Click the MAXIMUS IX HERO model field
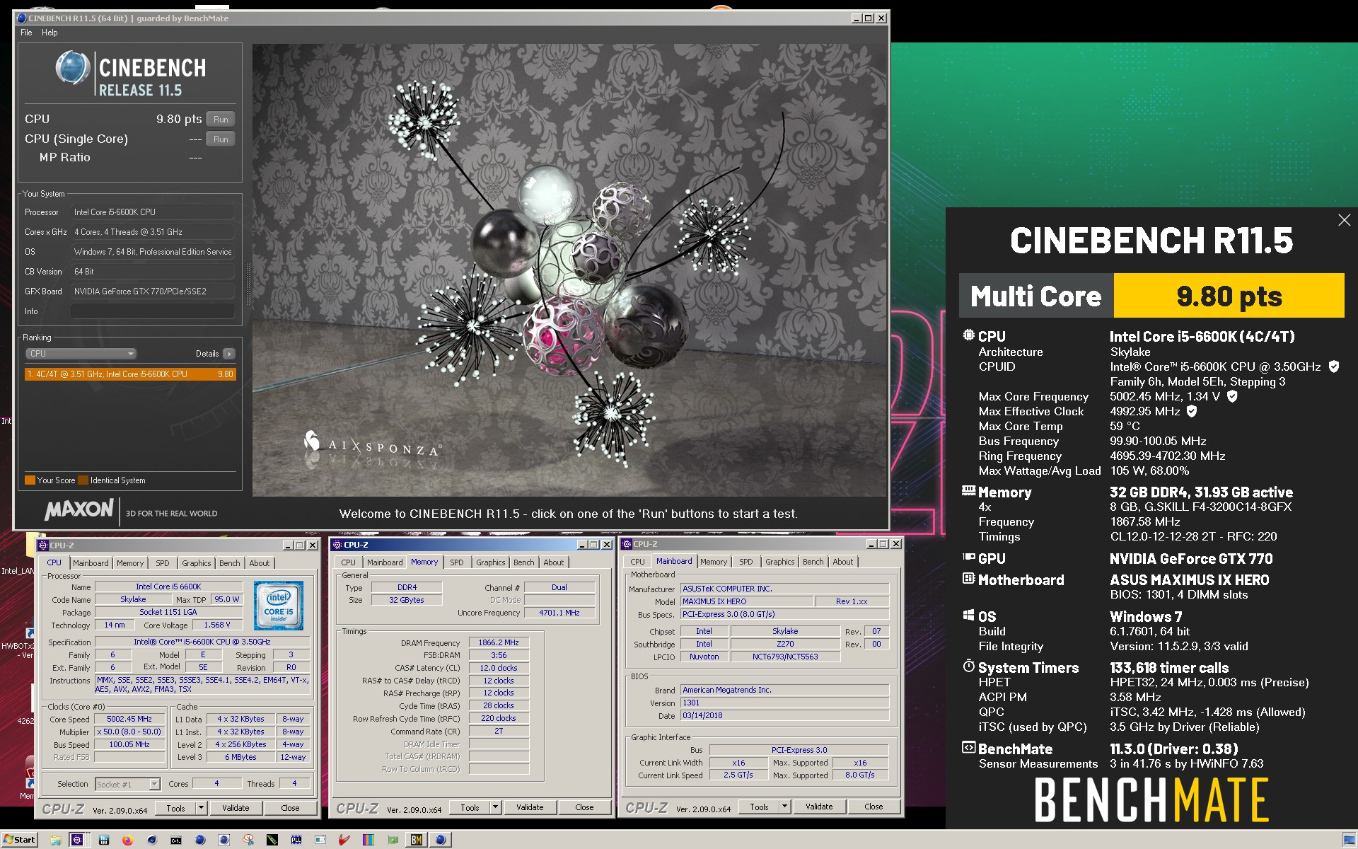 pos(745,601)
